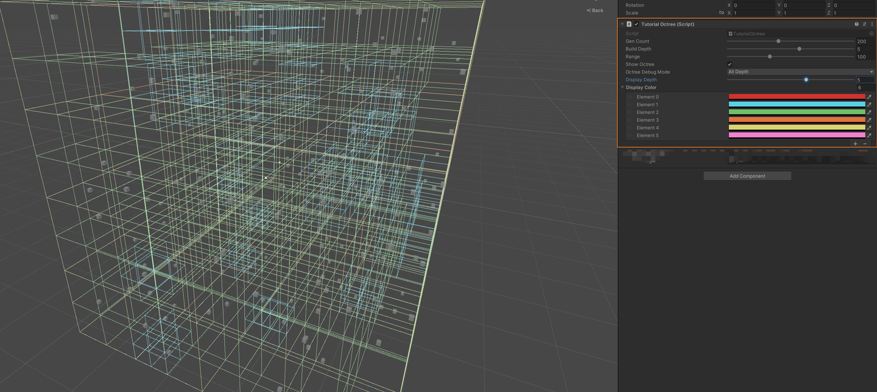Collapse the Tutorial Octree component
Image resolution: width=877 pixels, height=392 pixels.
tap(622, 24)
